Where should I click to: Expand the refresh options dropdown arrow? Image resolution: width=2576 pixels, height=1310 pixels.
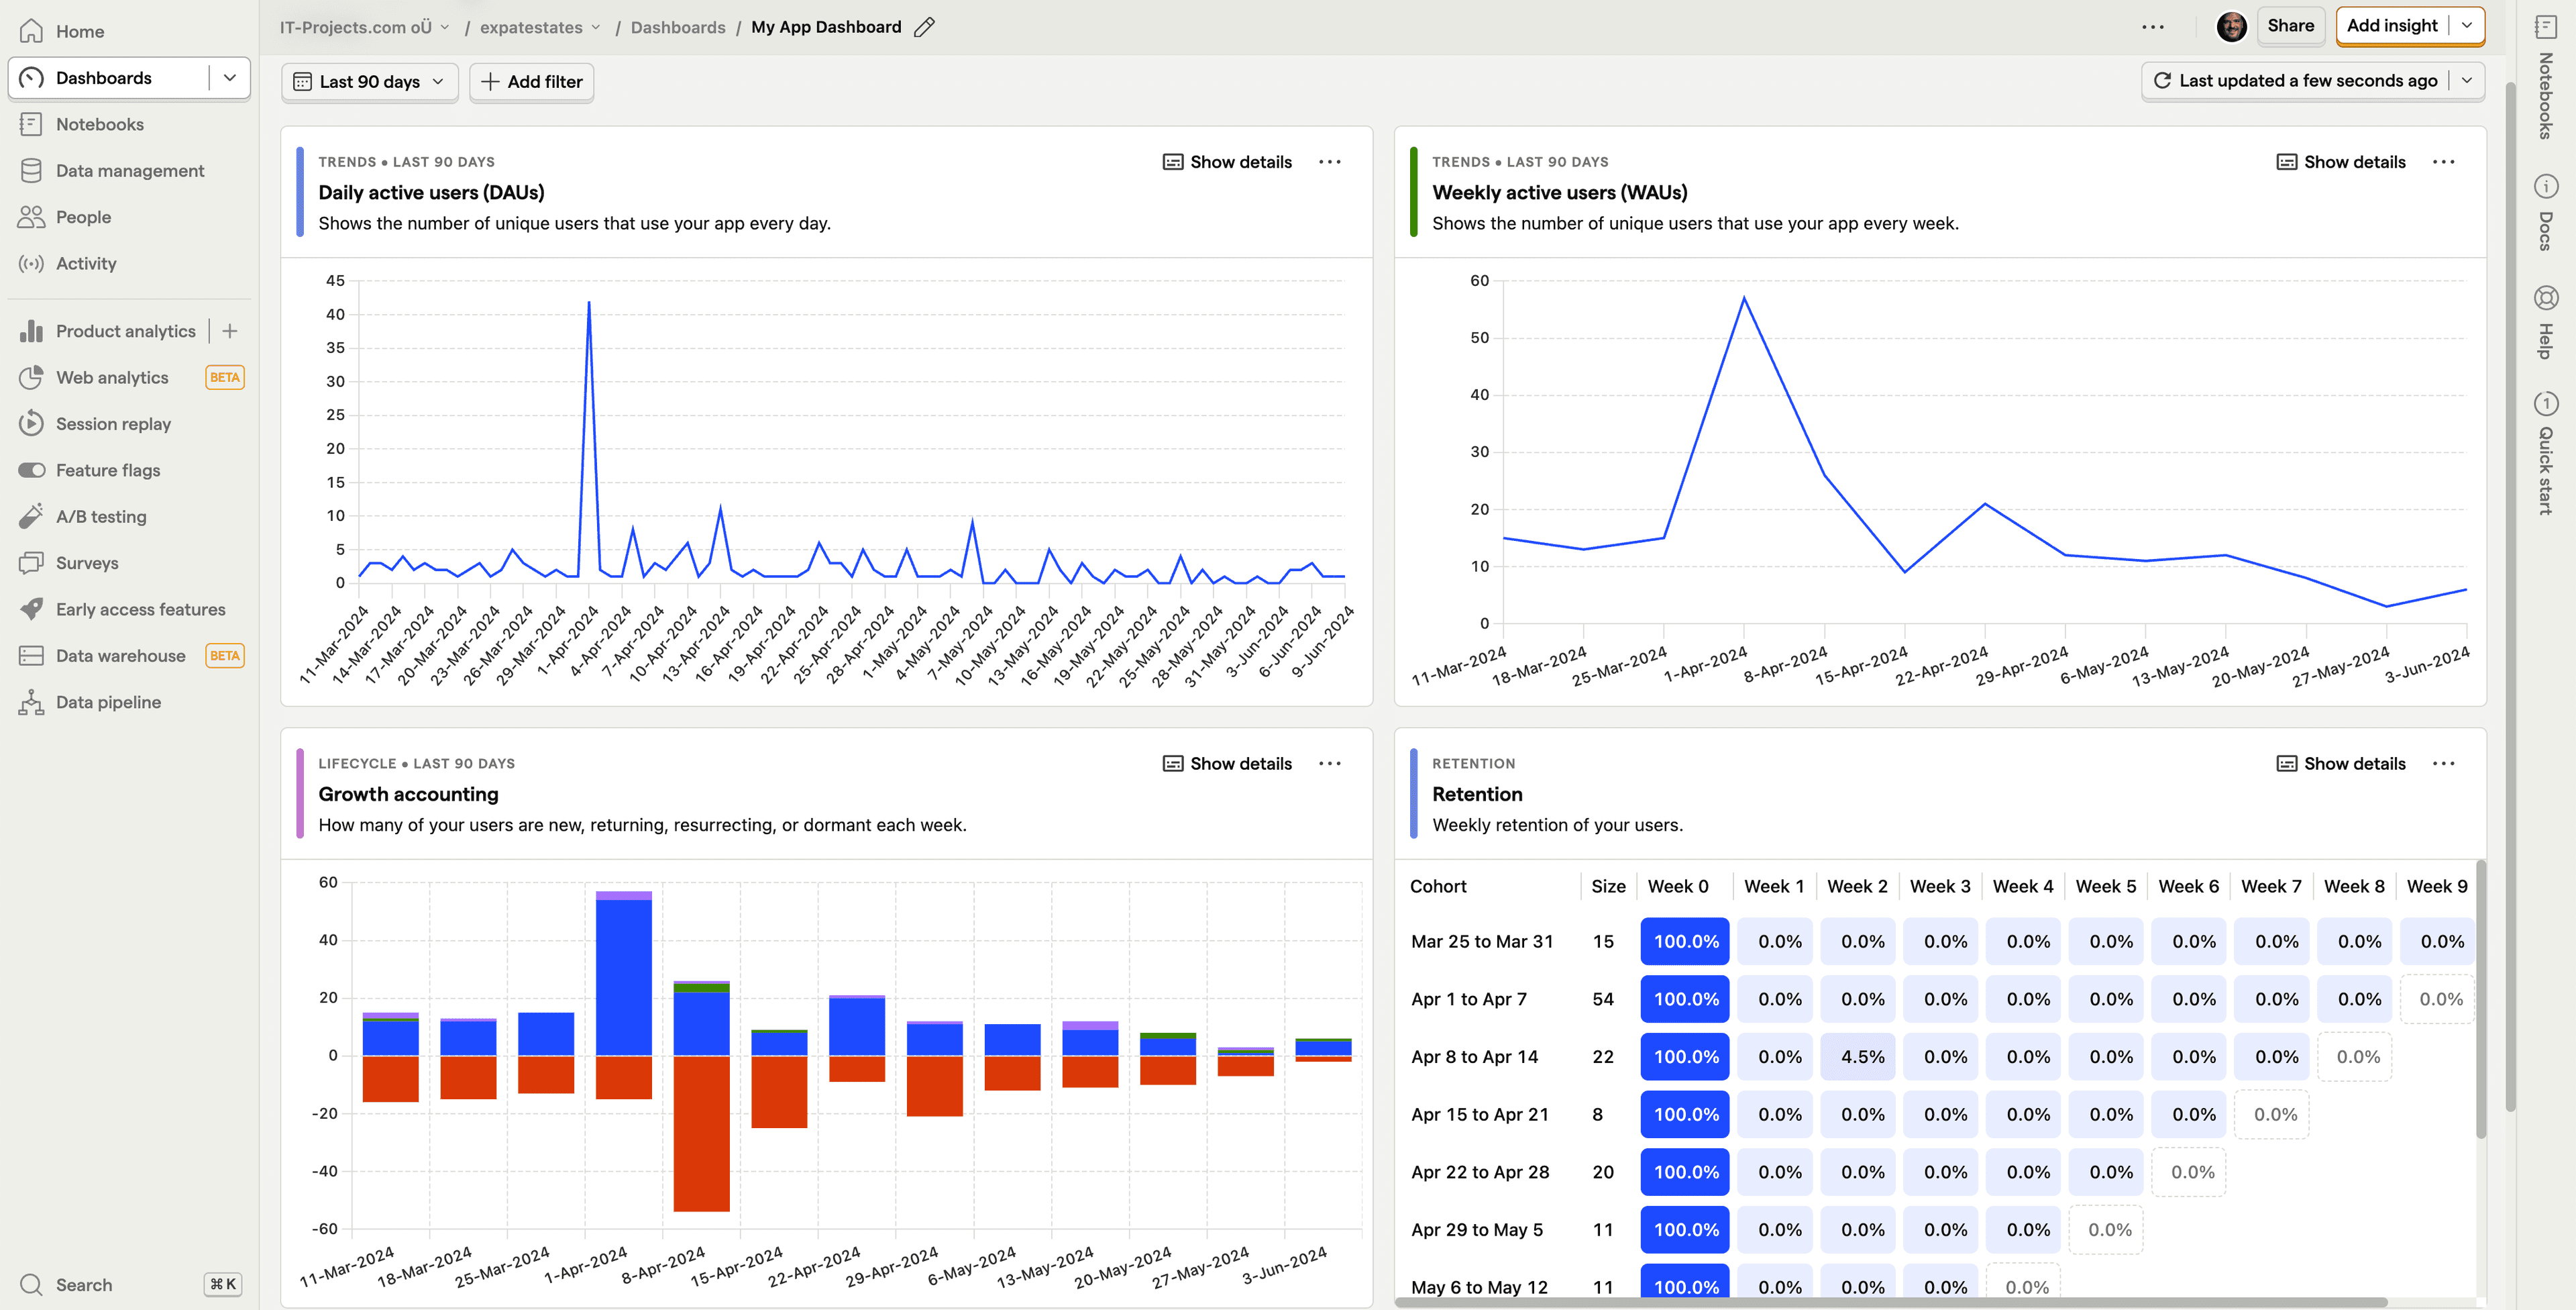(x=2467, y=81)
